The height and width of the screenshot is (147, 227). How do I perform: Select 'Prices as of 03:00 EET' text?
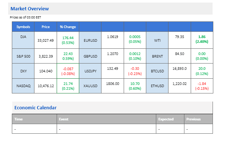tap(26, 17)
